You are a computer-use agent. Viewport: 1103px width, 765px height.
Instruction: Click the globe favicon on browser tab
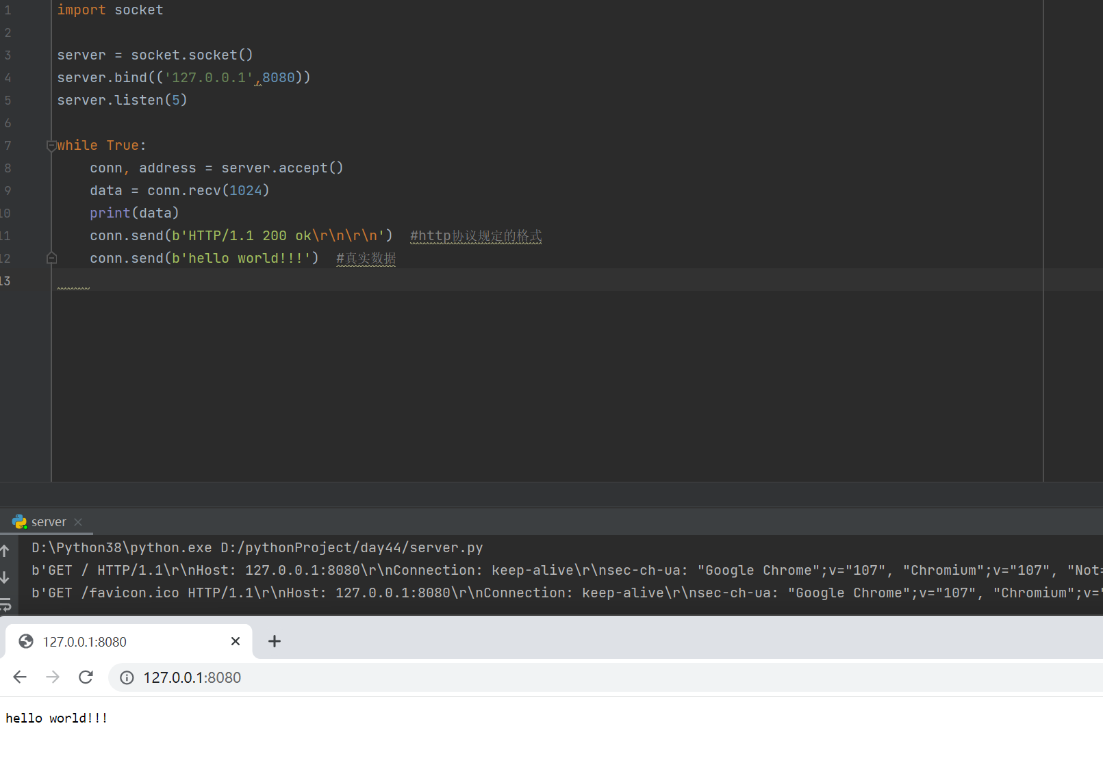pos(26,641)
